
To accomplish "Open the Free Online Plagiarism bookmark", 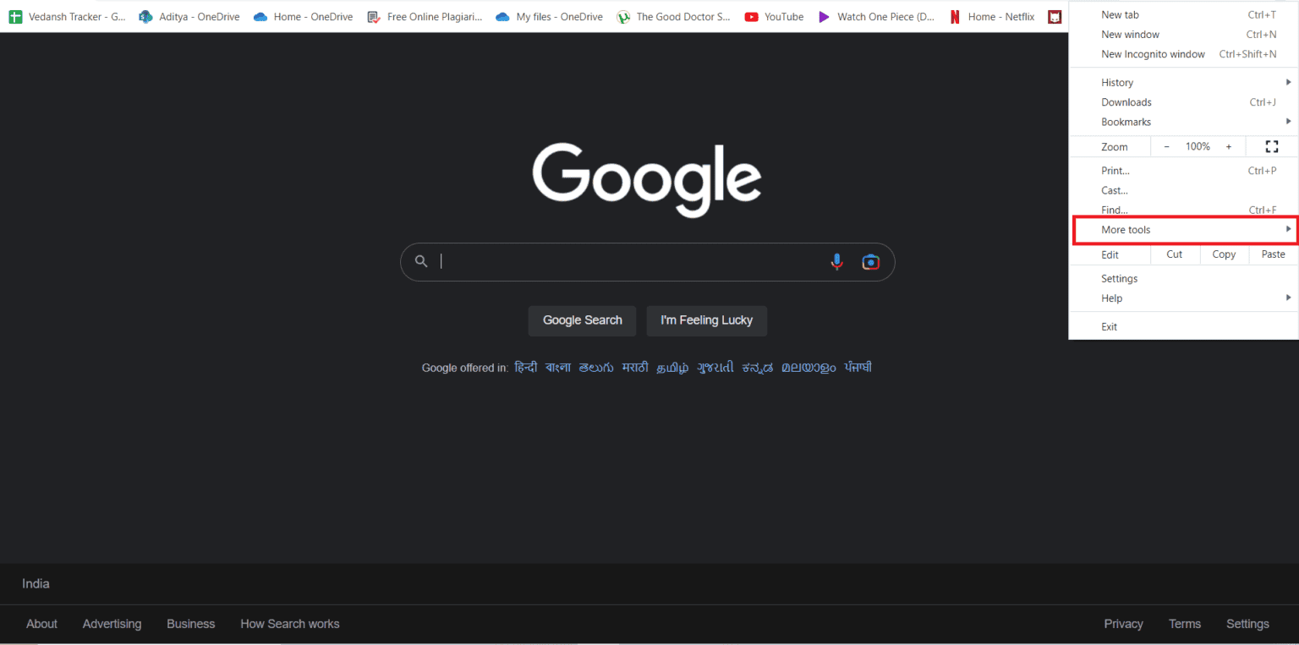I will [x=425, y=16].
